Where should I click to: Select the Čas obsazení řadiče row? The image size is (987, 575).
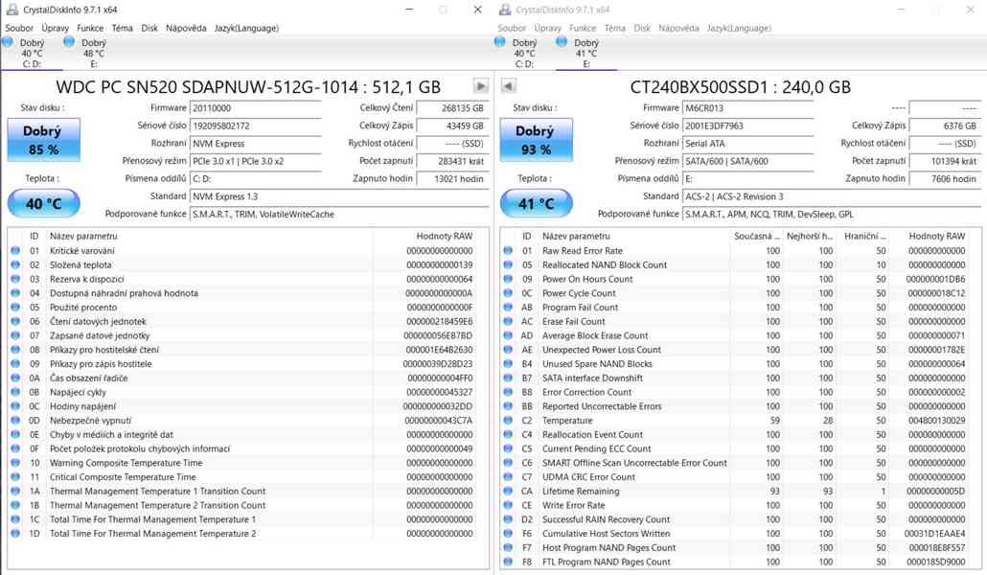pyautogui.click(x=242, y=378)
